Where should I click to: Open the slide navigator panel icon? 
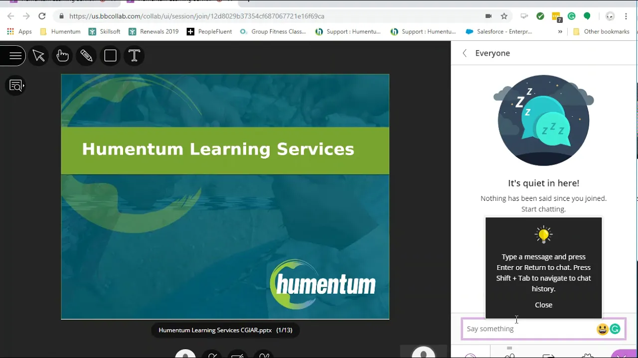[x=15, y=86]
